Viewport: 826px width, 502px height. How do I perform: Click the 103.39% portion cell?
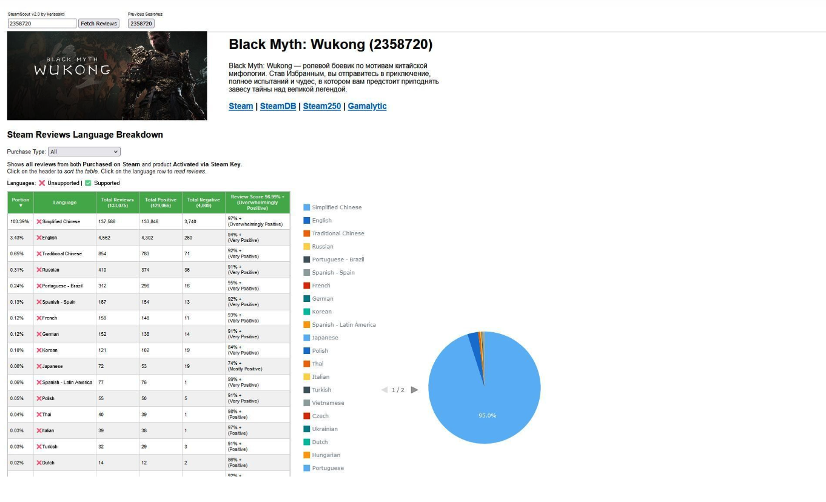(x=21, y=222)
